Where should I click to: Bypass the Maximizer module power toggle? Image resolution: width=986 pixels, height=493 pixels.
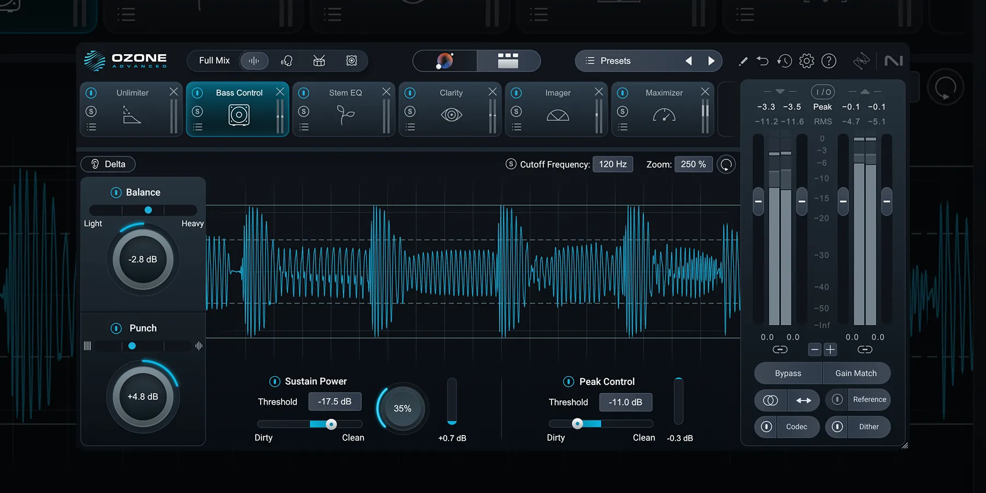click(x=622, y=93)
